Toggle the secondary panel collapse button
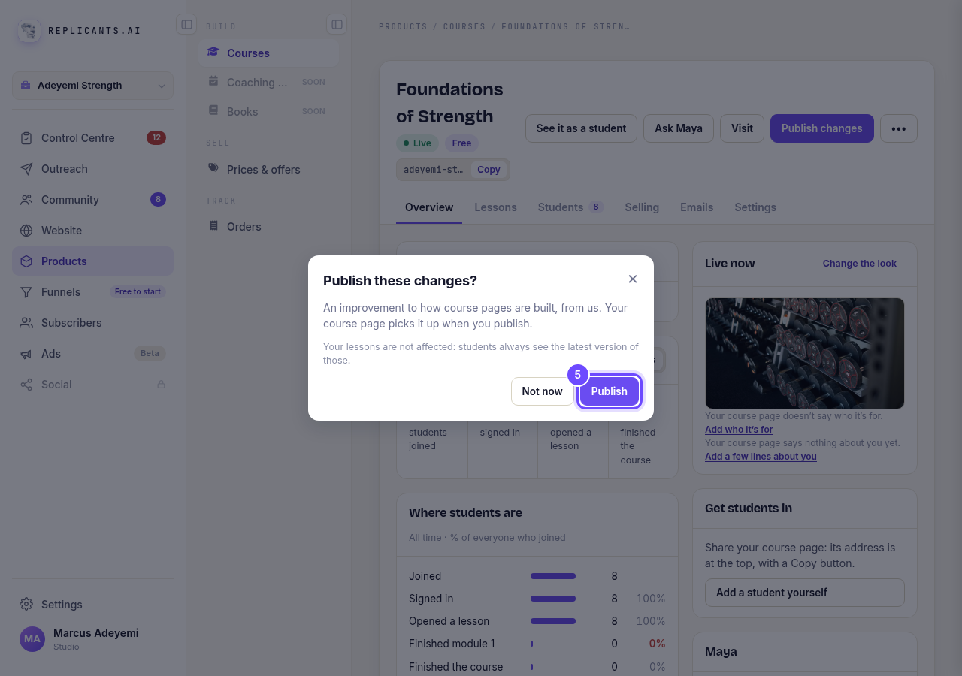The width and height of the screenshot is (962, 676). point(337,25)
